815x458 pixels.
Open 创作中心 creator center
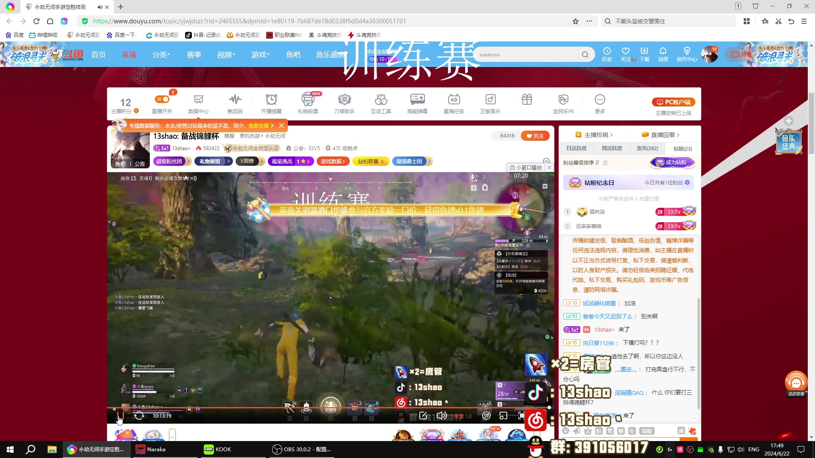[687, 55]
